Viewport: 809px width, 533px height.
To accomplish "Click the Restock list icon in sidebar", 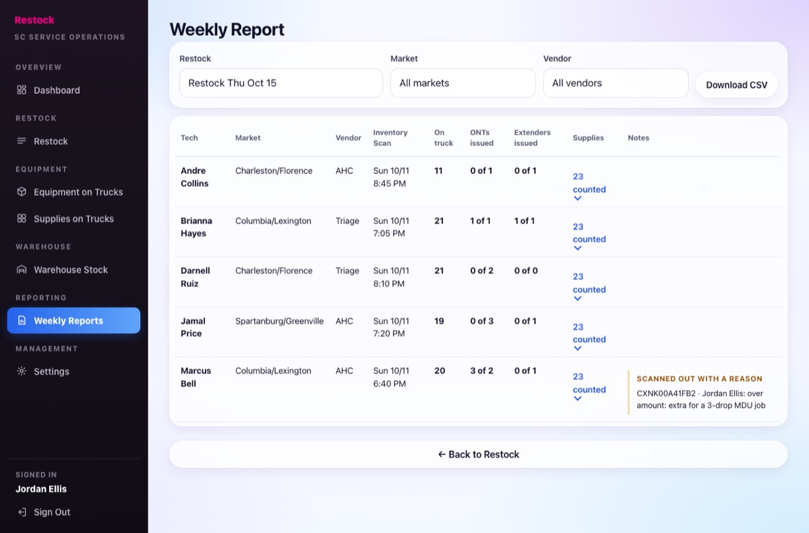I will pos(22,141).
